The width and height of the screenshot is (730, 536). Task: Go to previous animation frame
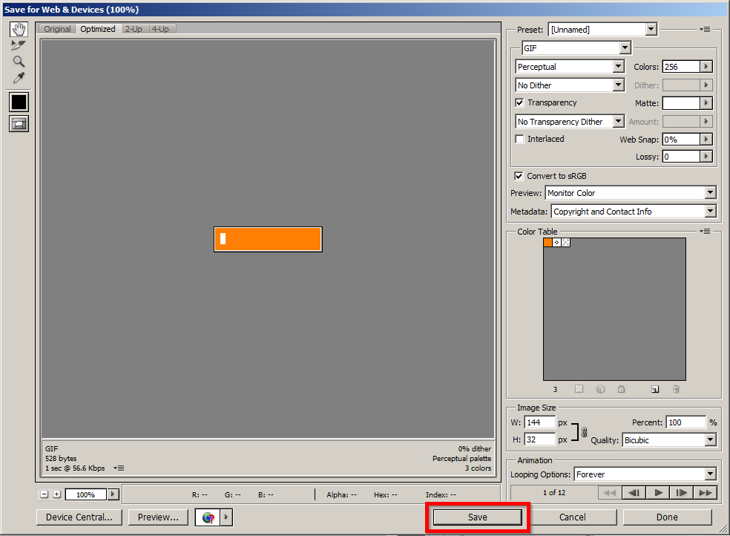634,493
